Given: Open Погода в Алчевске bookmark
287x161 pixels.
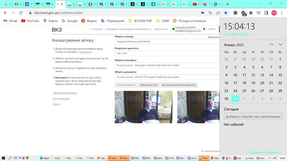Looking at the screenshot, I should pyautogui.click(x=189, y=21).
